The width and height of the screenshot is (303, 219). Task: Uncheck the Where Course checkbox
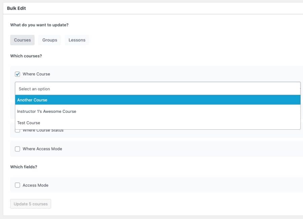pos(18,74)
